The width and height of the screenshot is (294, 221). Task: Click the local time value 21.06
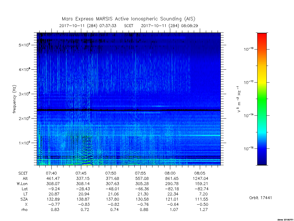(x=114, y=194)
